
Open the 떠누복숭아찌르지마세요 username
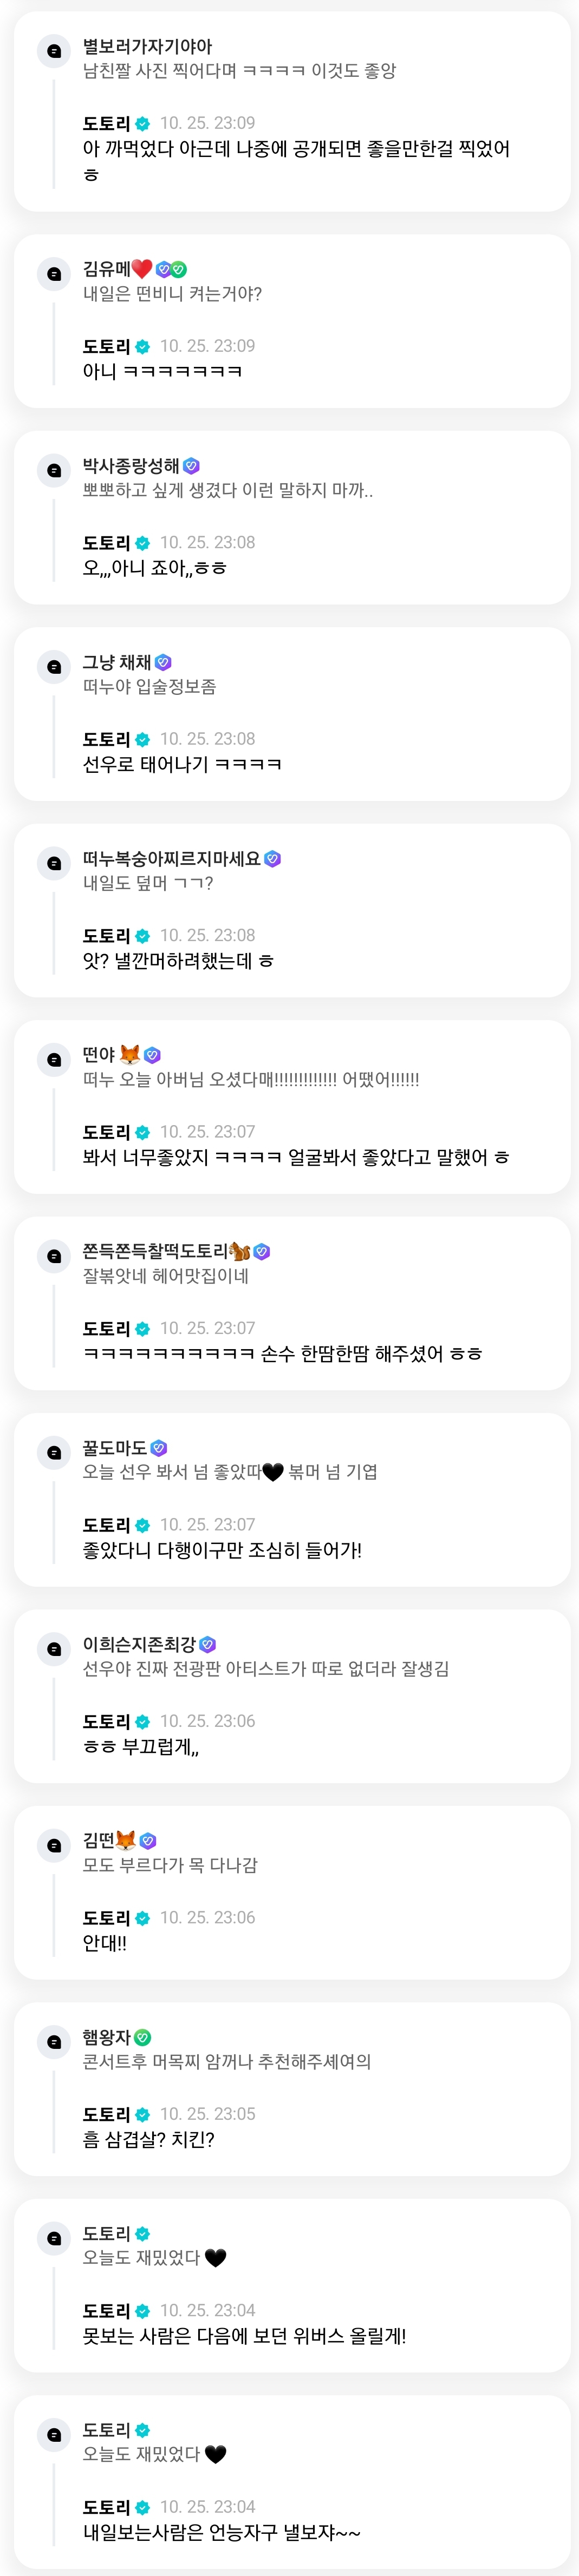click(171, 859)
